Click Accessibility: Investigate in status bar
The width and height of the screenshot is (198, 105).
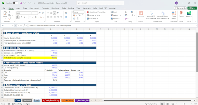click(21, 104)
